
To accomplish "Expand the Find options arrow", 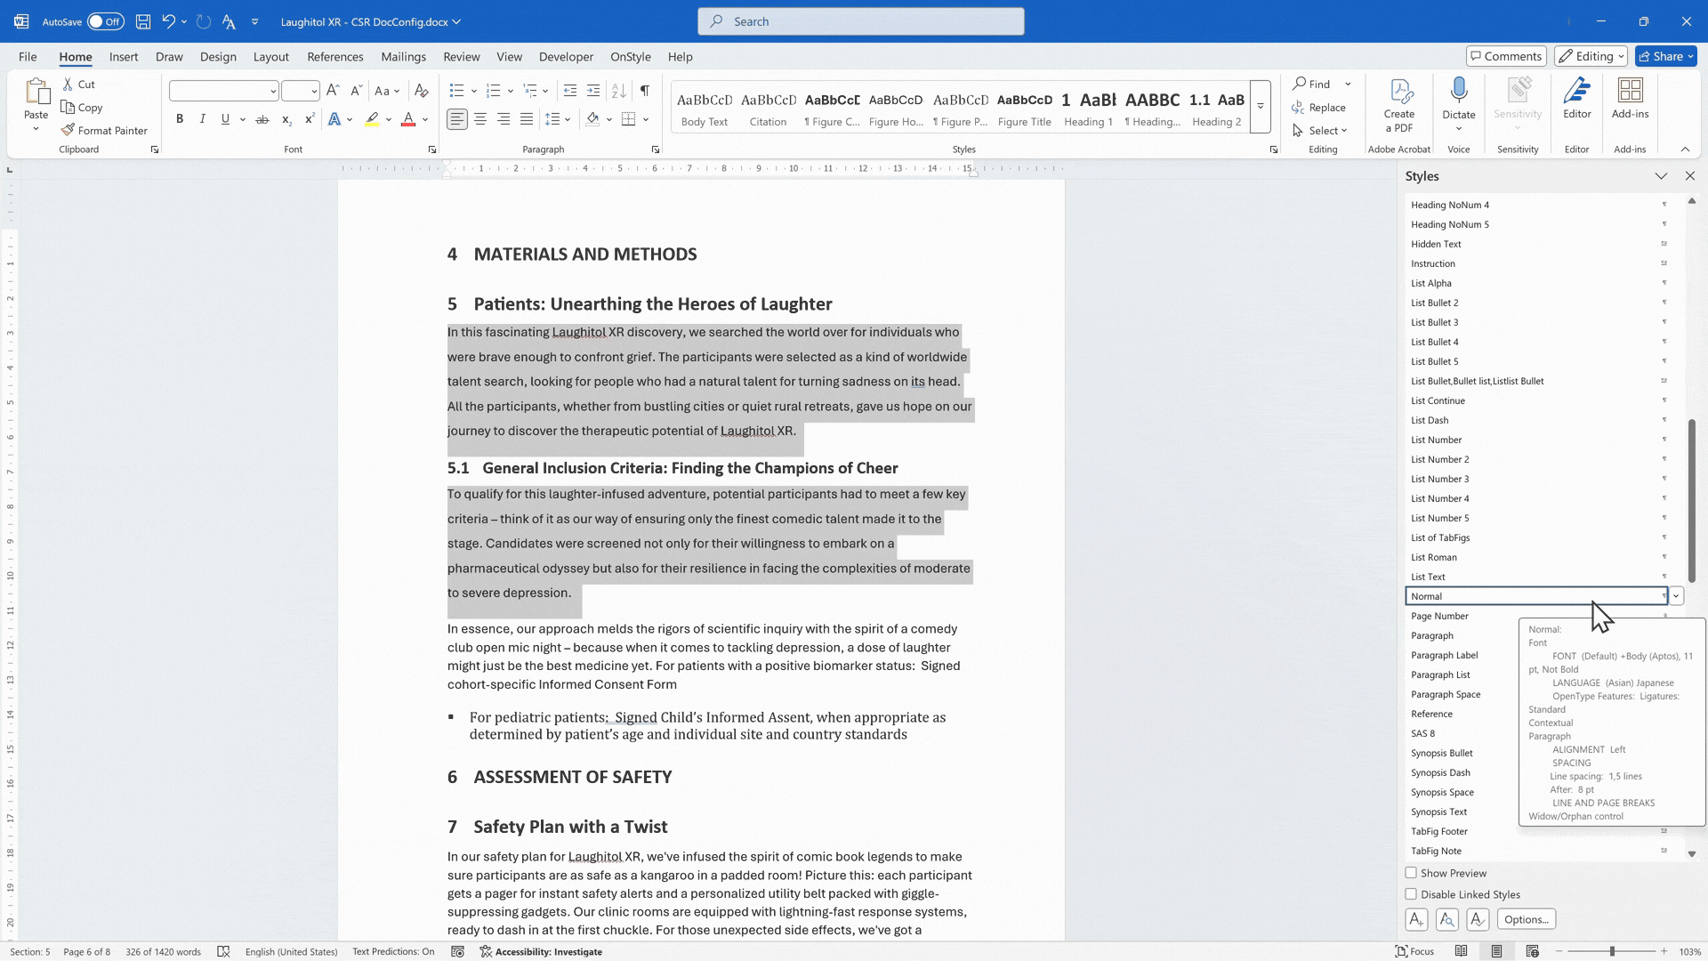I will (x=1349, y=84).
